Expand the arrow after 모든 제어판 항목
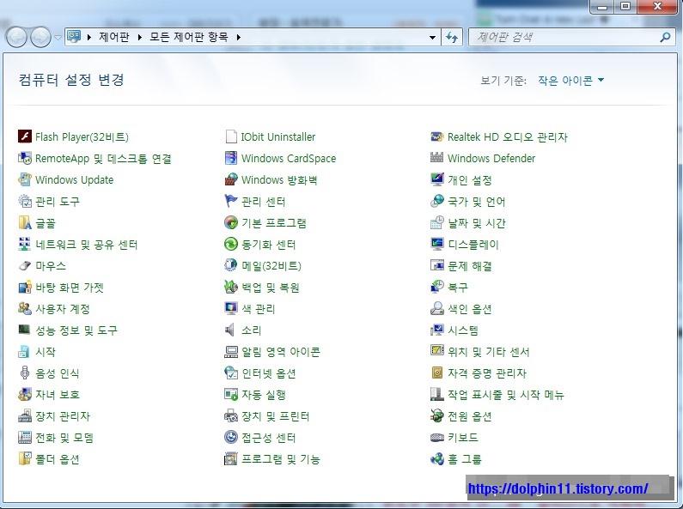This screenshot has width=683, height=509. (239, 38)
